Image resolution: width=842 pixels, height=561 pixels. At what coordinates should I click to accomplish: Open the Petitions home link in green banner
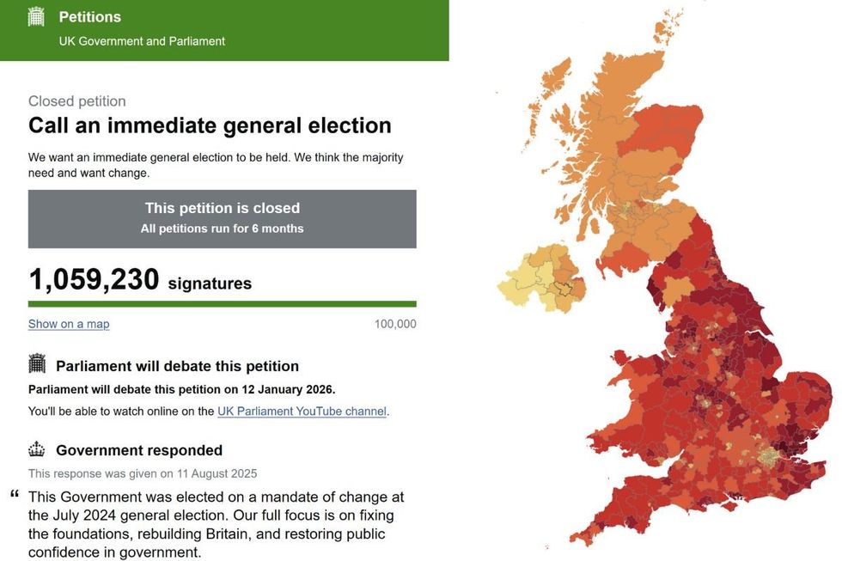pyautogui.click(x=89, y=16)
